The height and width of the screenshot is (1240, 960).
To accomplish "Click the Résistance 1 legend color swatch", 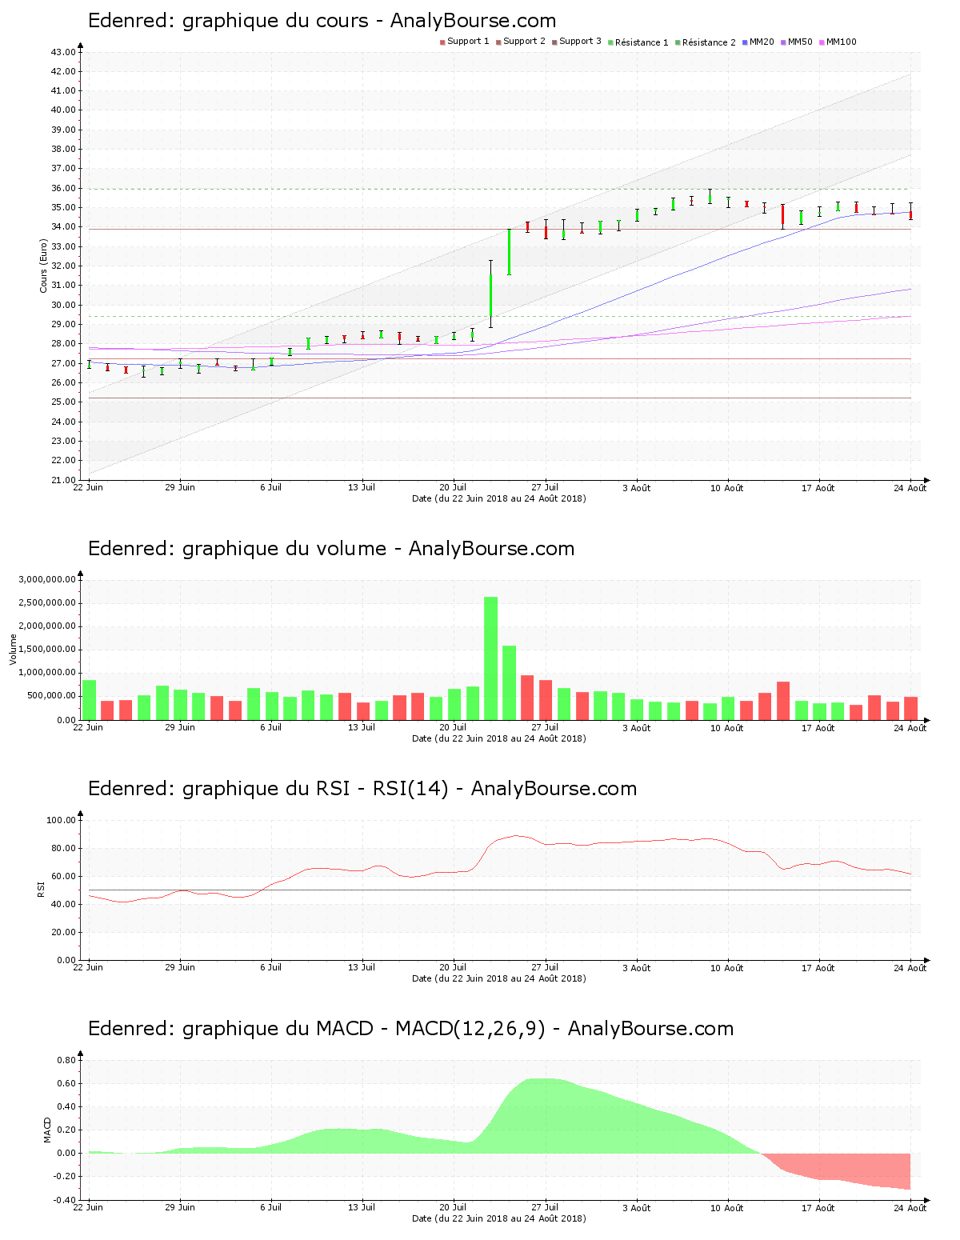I will (x=610, y=42).
